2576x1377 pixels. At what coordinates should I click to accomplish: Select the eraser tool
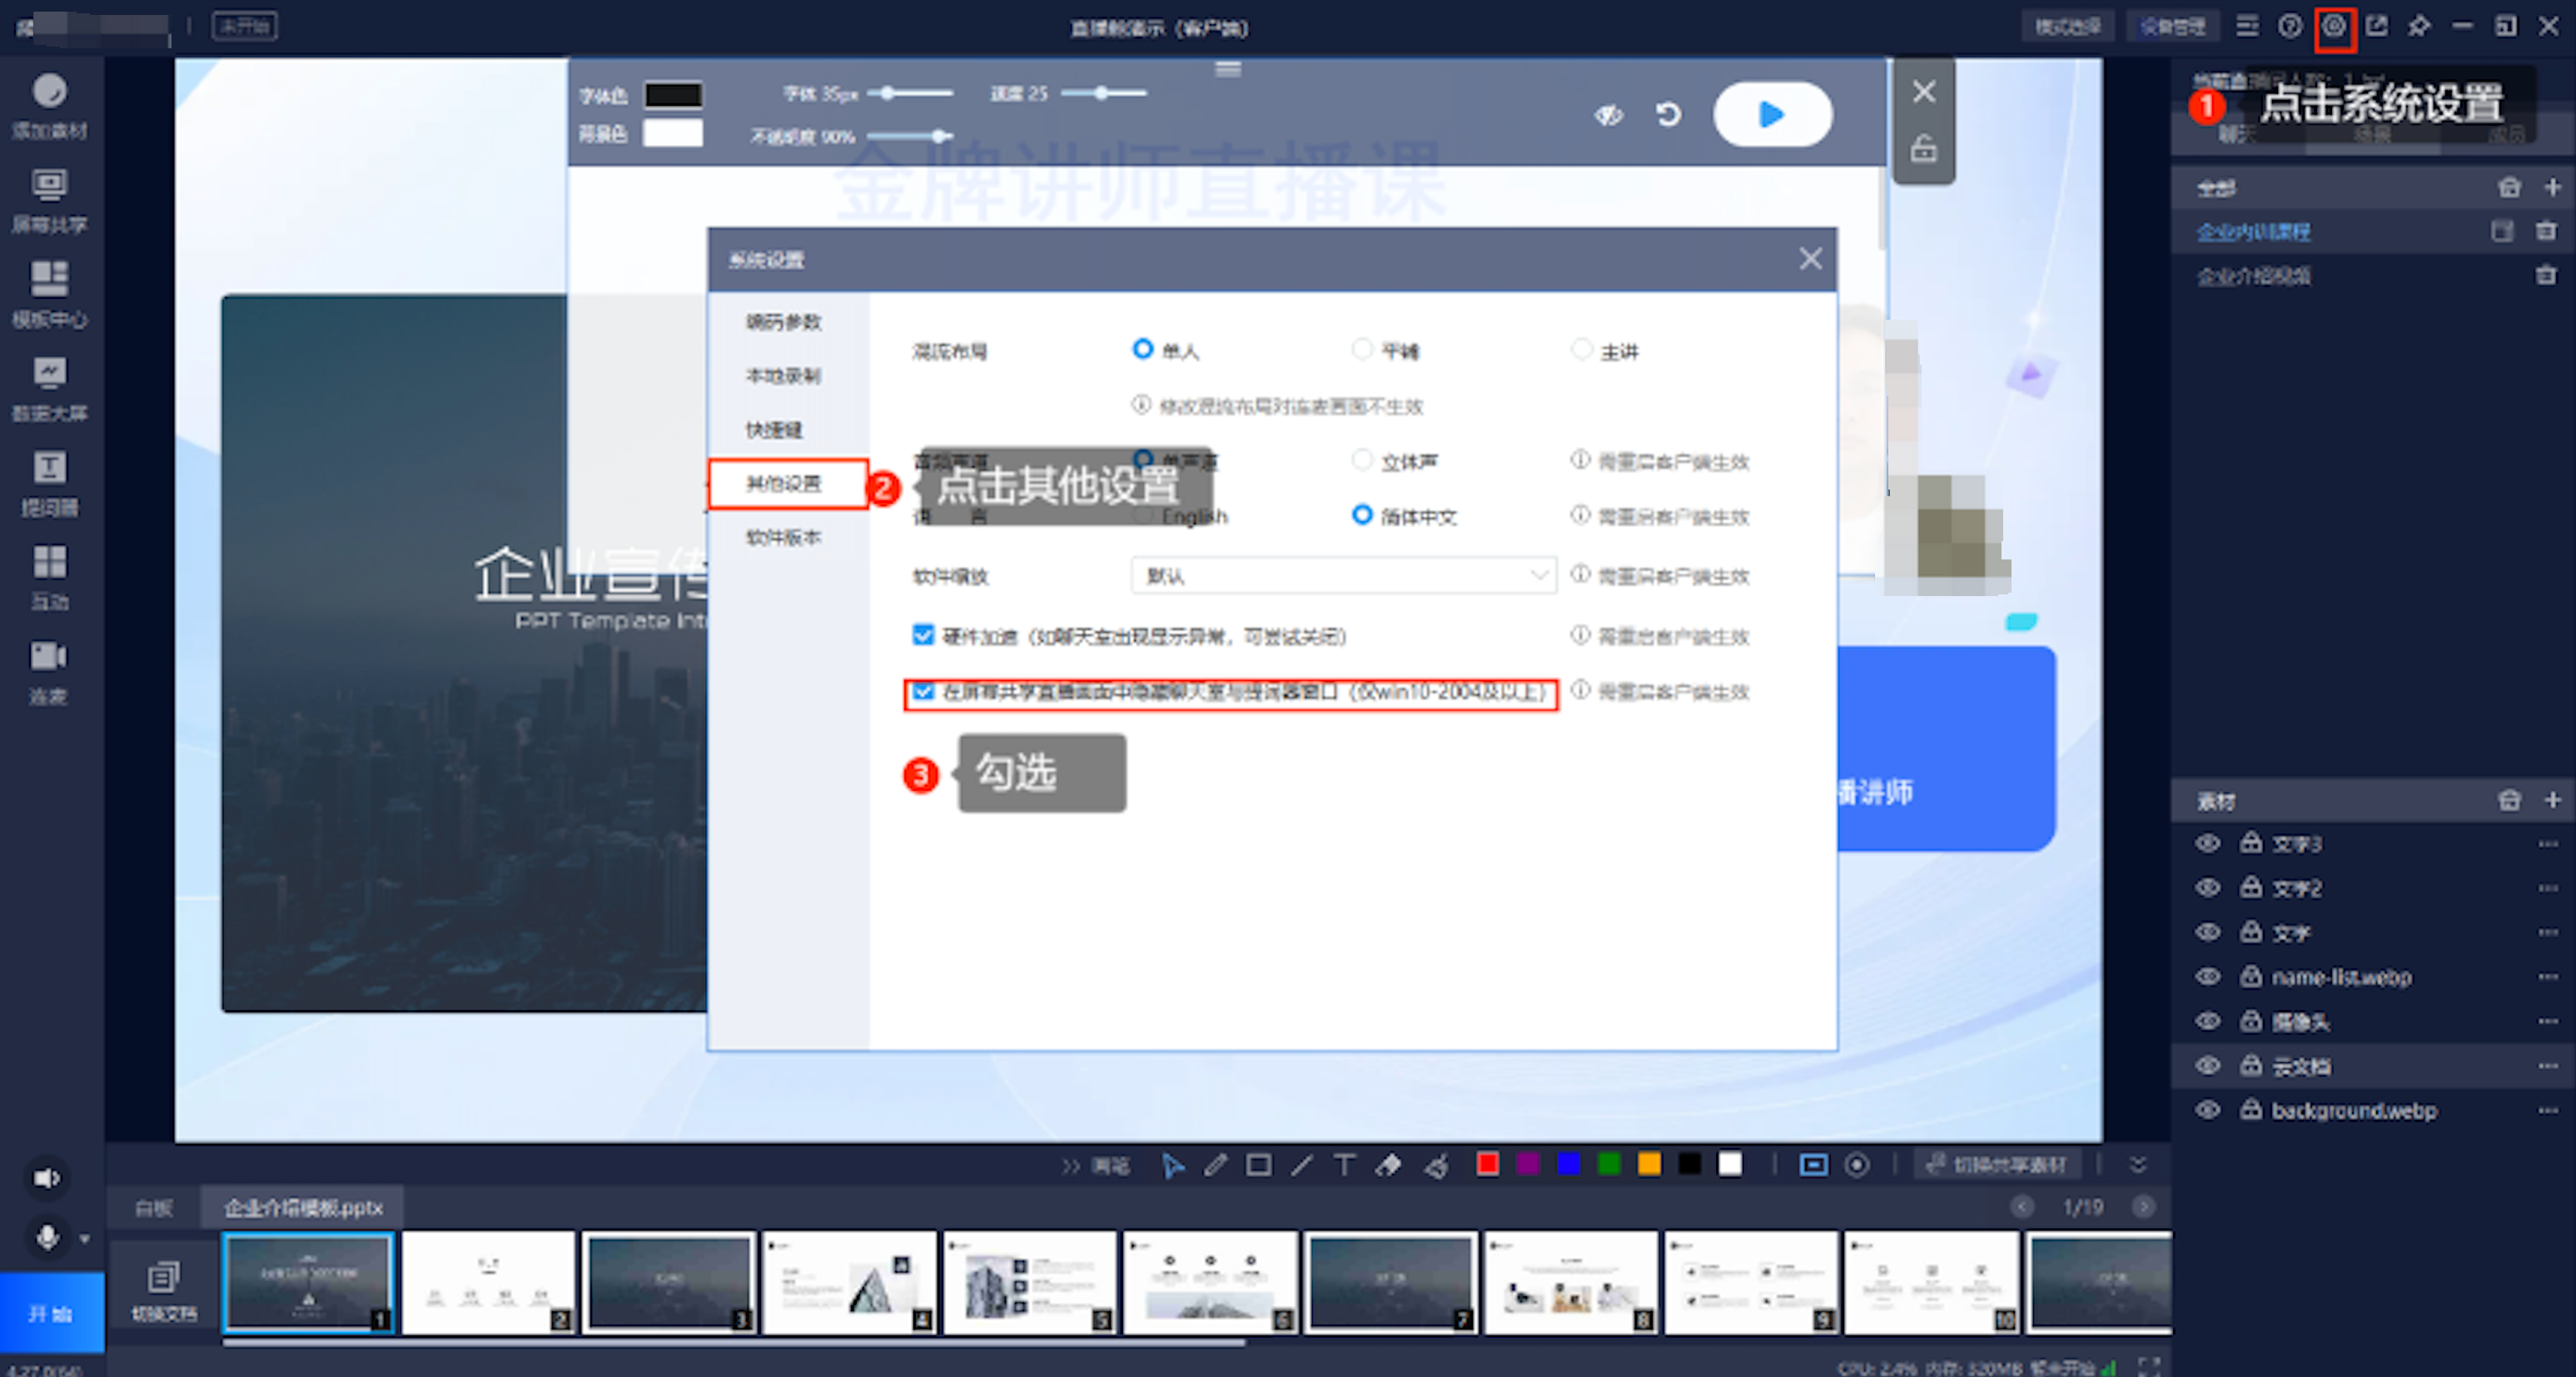click(1388, 1165)
